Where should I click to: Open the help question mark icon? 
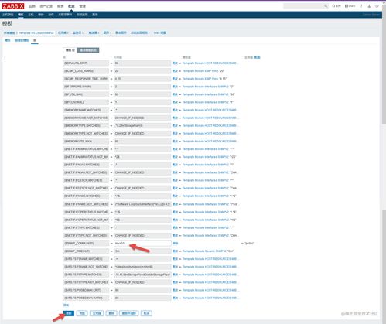361,6
